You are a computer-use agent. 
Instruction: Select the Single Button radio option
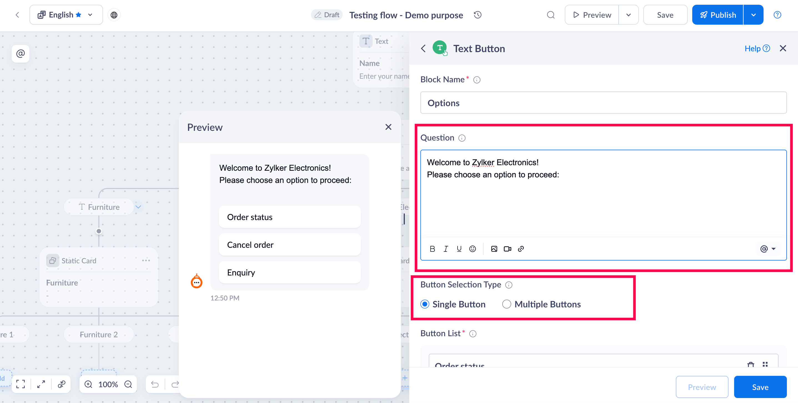point(425,304)
